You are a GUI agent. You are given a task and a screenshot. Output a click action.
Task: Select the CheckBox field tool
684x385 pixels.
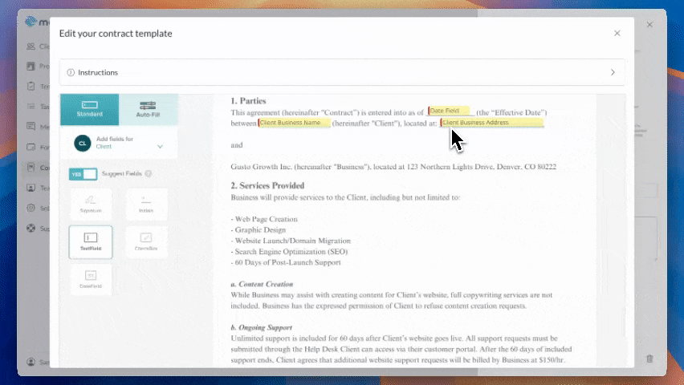point(146,242)
